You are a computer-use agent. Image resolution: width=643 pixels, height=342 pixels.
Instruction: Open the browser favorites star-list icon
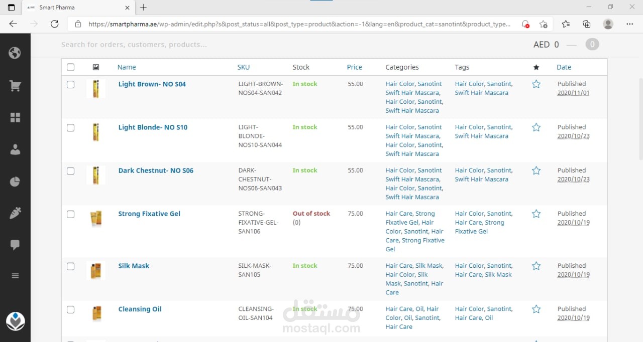(x=566, y=24)
